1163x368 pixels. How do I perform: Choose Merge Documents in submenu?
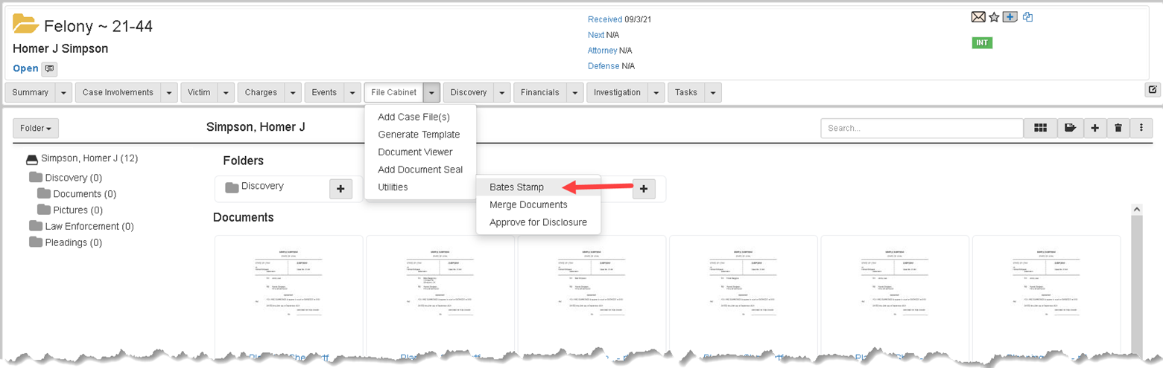click(x=528, y=204)
